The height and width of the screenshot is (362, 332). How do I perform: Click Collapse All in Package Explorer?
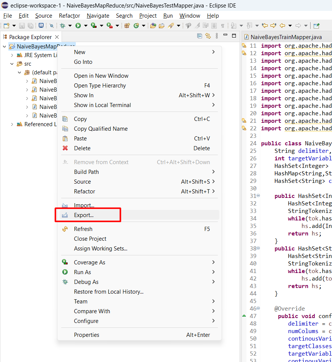[200, 36]
